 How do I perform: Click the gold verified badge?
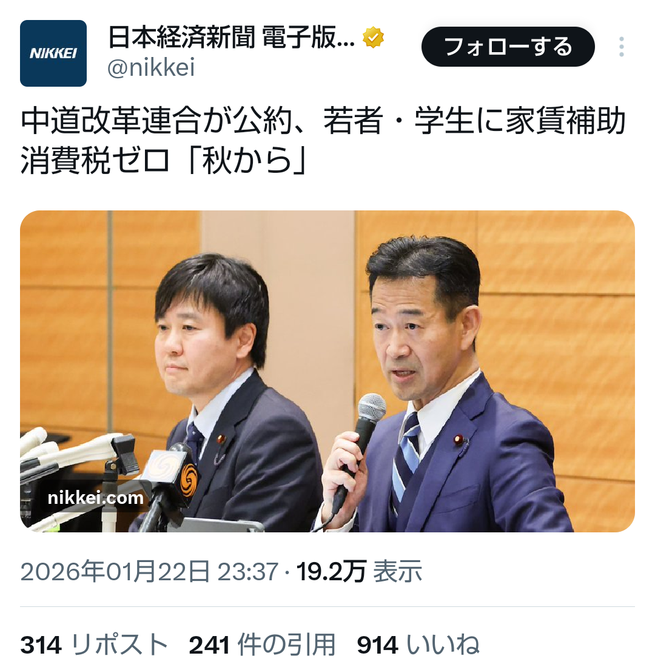click(373, 37)
